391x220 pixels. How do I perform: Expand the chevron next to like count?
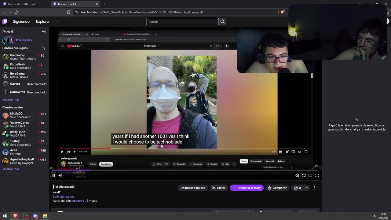point(307,188)
